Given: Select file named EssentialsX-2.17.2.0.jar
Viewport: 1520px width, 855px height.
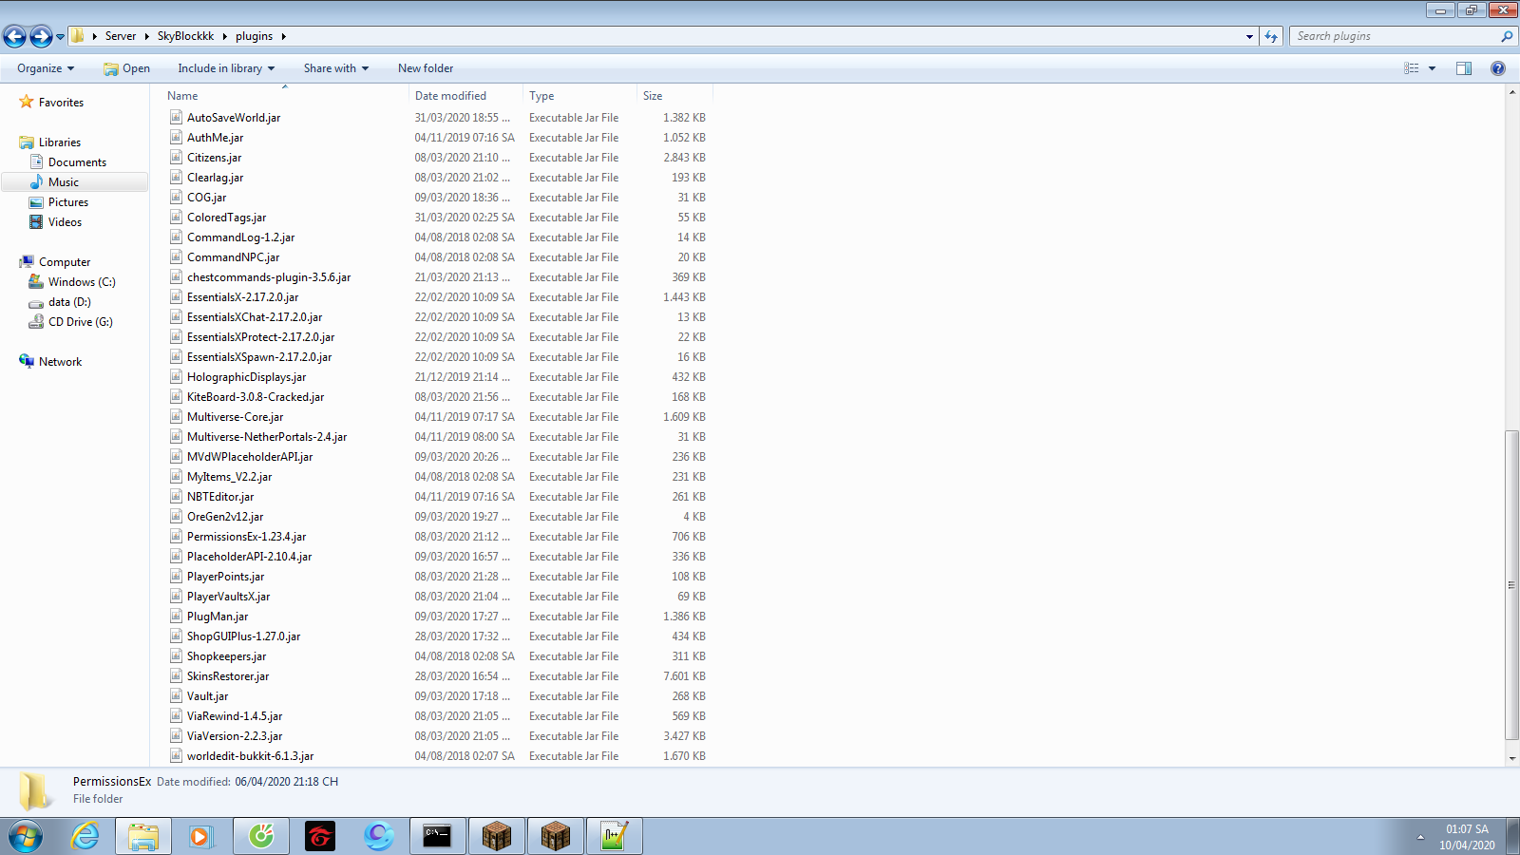Looking at the screenshot, I should coord(242,297).
